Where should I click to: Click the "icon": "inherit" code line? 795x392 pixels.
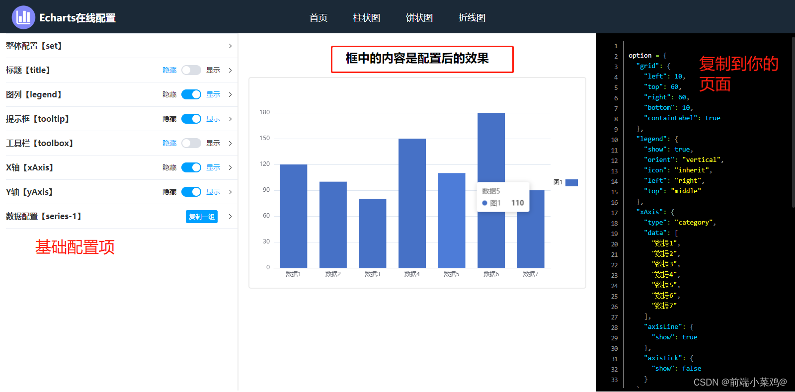coord(678,170)
